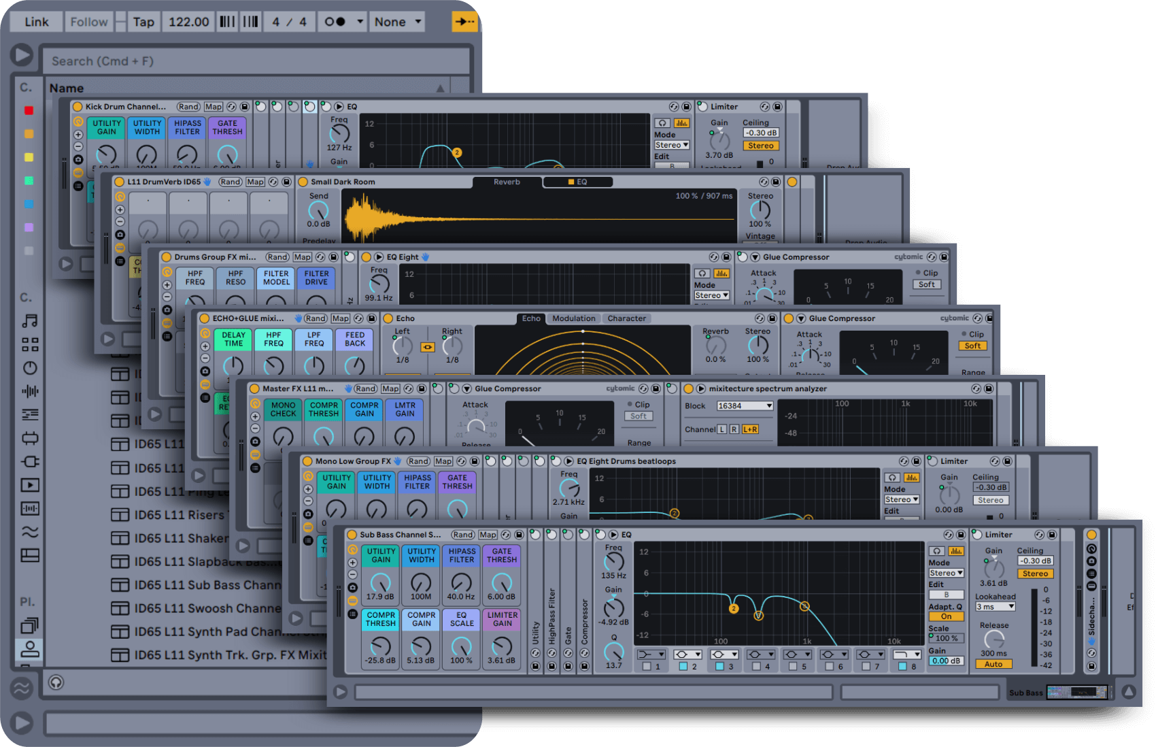Open the Grooves wavy-line category icon

click(x=30, y=531)
